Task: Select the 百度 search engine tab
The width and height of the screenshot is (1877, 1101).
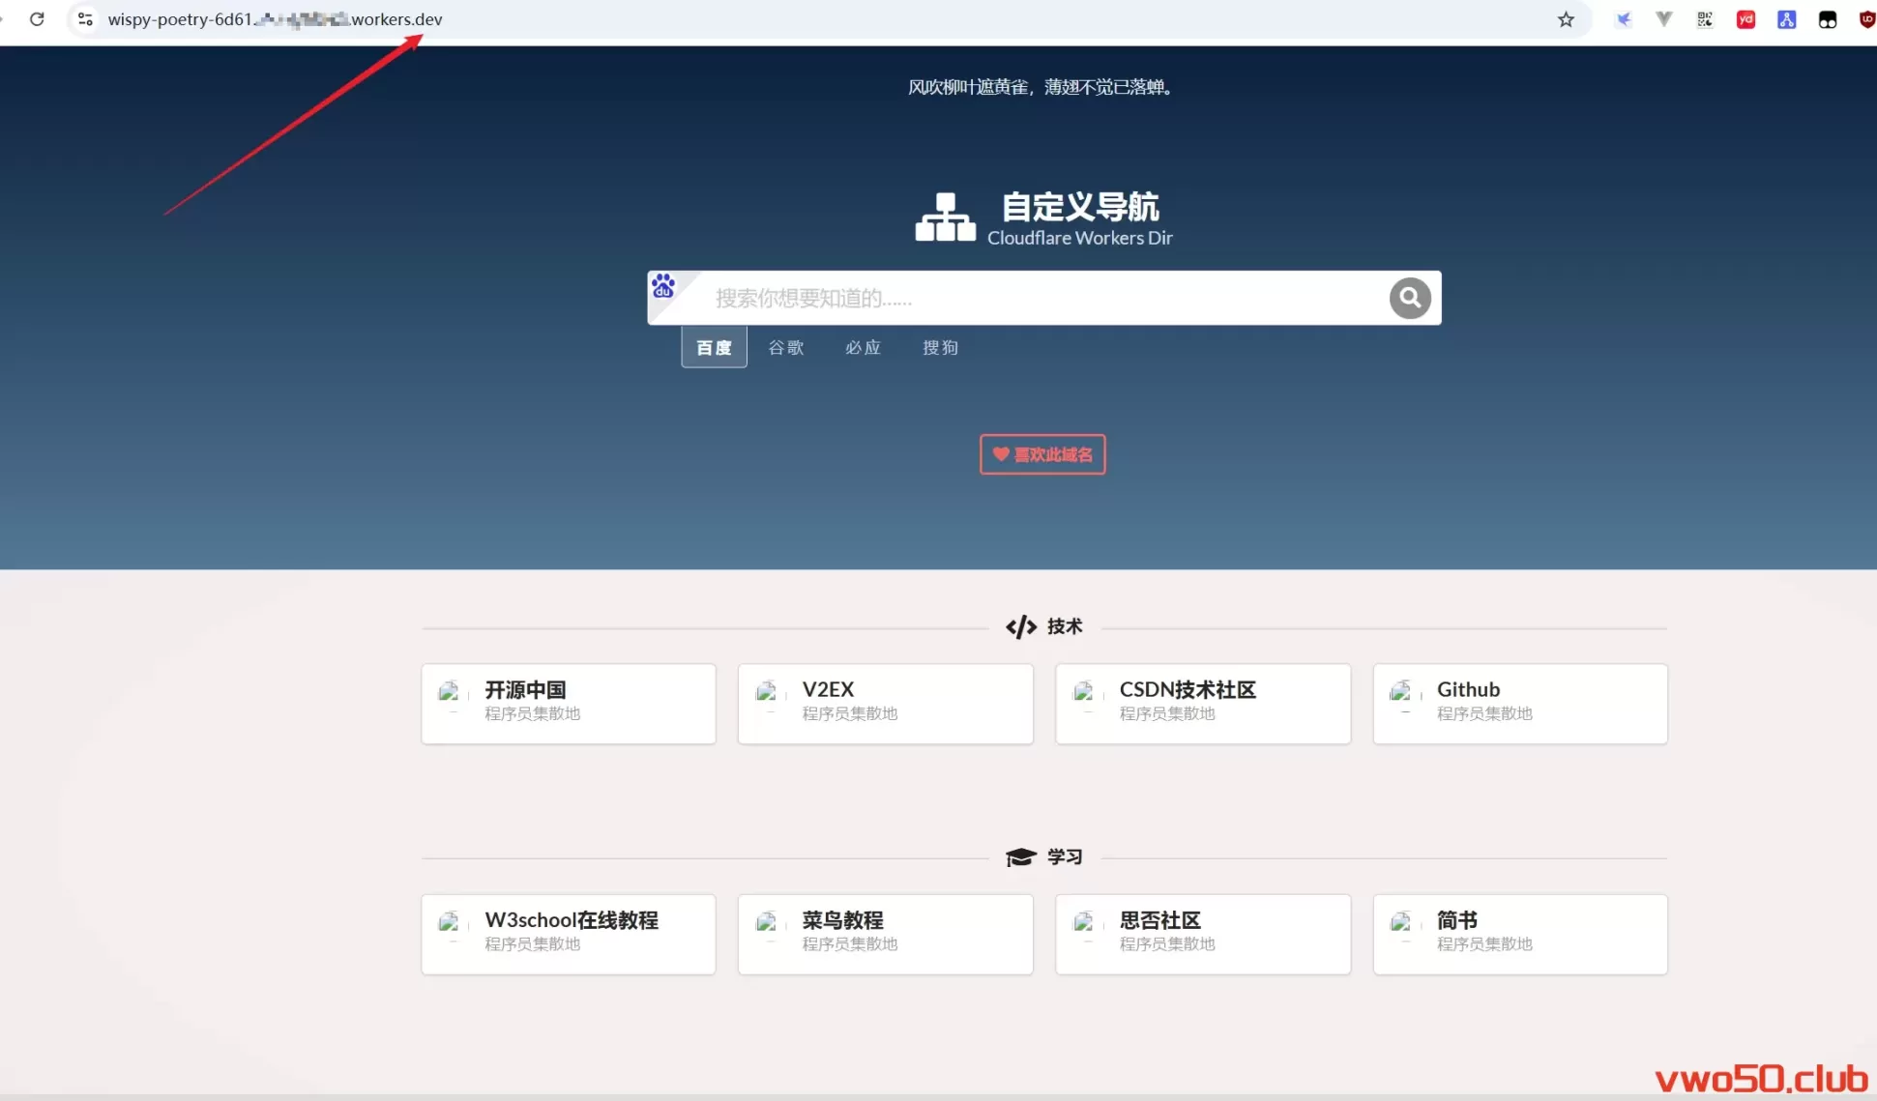Action: 714,348
